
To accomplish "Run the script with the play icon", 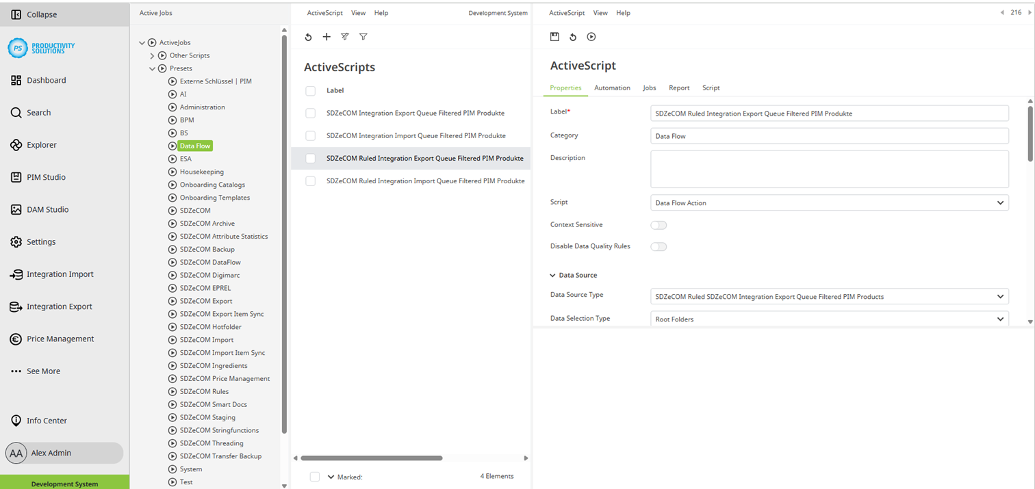I will [x=591, y=36].
